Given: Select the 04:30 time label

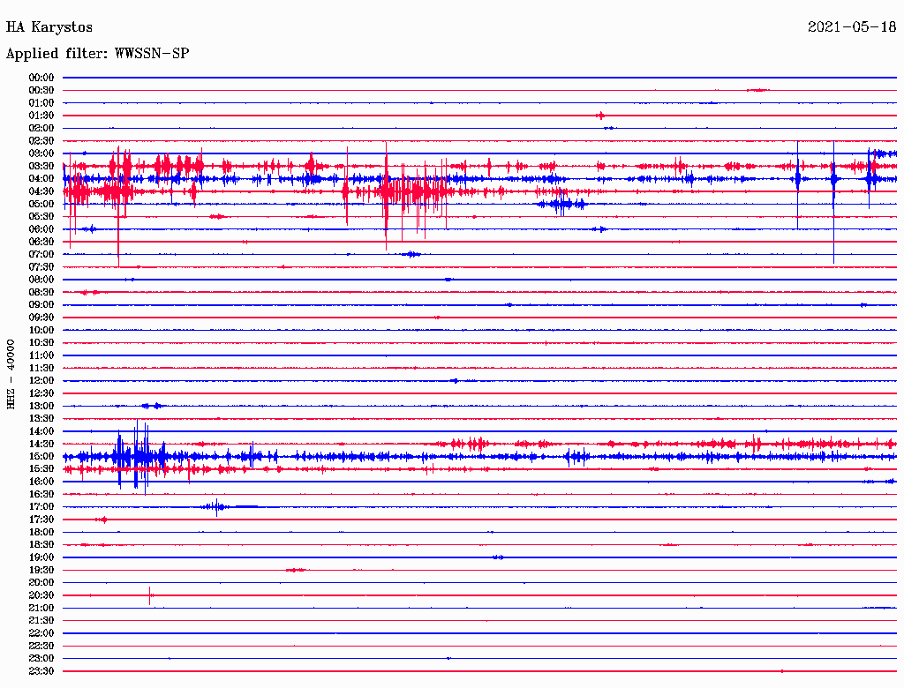Looking at the screenshot, I should click(x=41, y=191).
